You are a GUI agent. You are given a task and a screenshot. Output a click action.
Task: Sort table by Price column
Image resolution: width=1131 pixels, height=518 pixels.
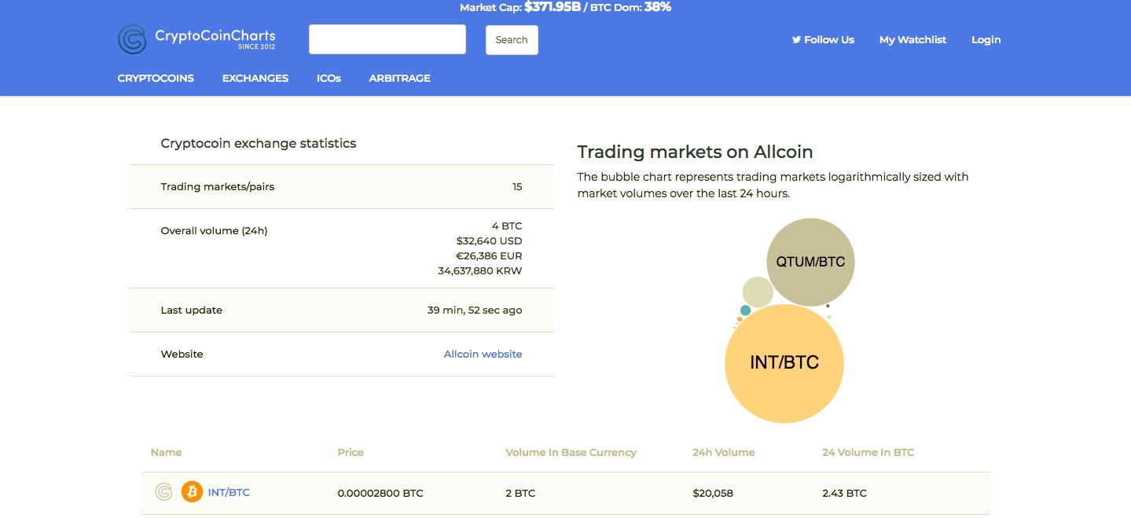351,452
